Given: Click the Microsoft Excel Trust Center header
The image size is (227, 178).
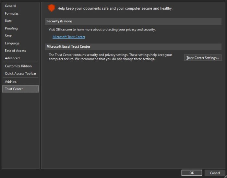Looking at the screenshot, I should point(68,47).
